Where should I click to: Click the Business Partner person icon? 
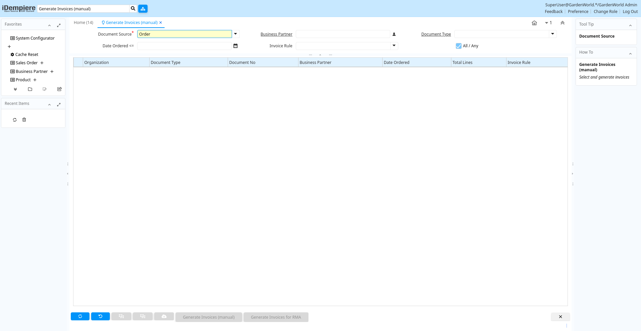[394, 34]
